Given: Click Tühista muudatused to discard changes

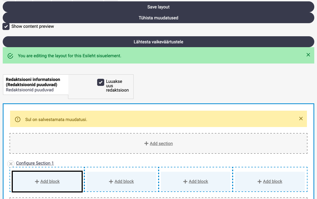Looking at the screenshot, I should 158,18.
